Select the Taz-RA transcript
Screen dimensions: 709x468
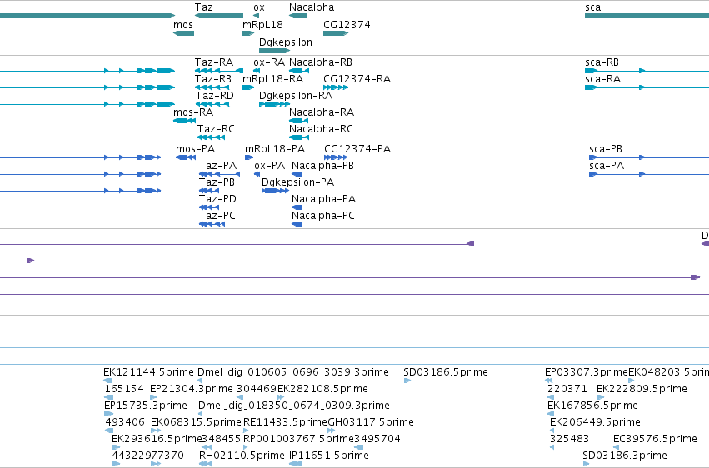pyautogui.click(x=219, y=71)
